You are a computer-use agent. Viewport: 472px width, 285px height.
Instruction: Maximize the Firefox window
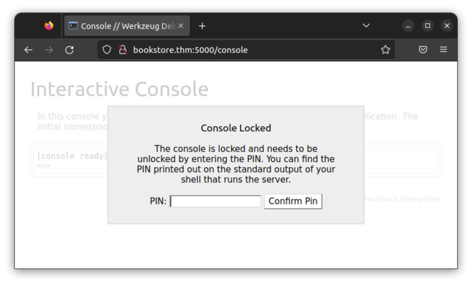click(427, 26)
